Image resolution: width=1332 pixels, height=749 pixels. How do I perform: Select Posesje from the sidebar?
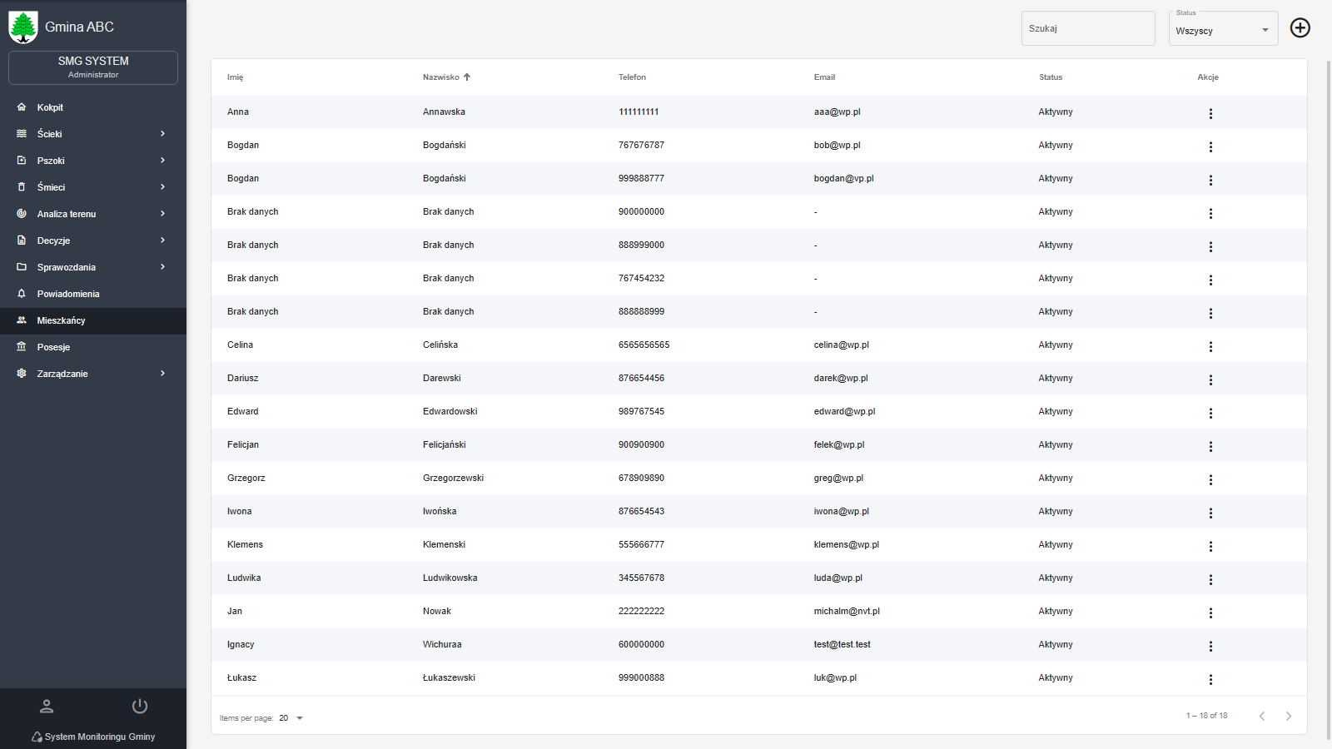point(53,347)
